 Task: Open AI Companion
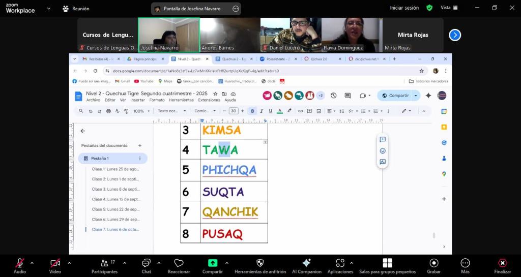[x=306, y=263]
